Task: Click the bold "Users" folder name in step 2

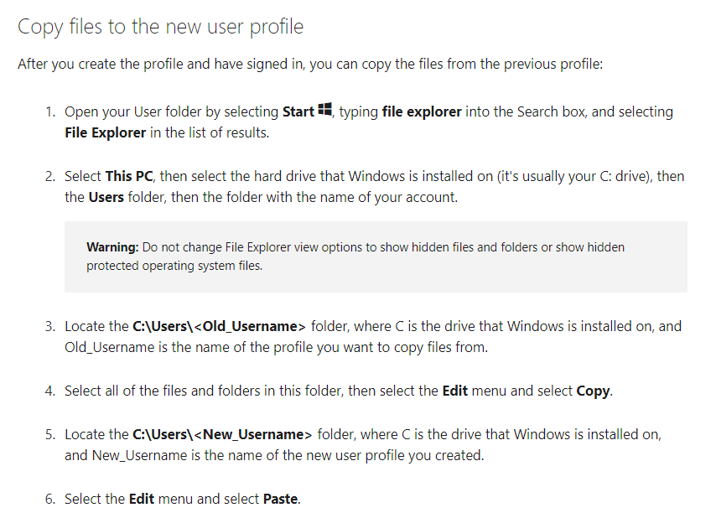Action: [106, 198]
